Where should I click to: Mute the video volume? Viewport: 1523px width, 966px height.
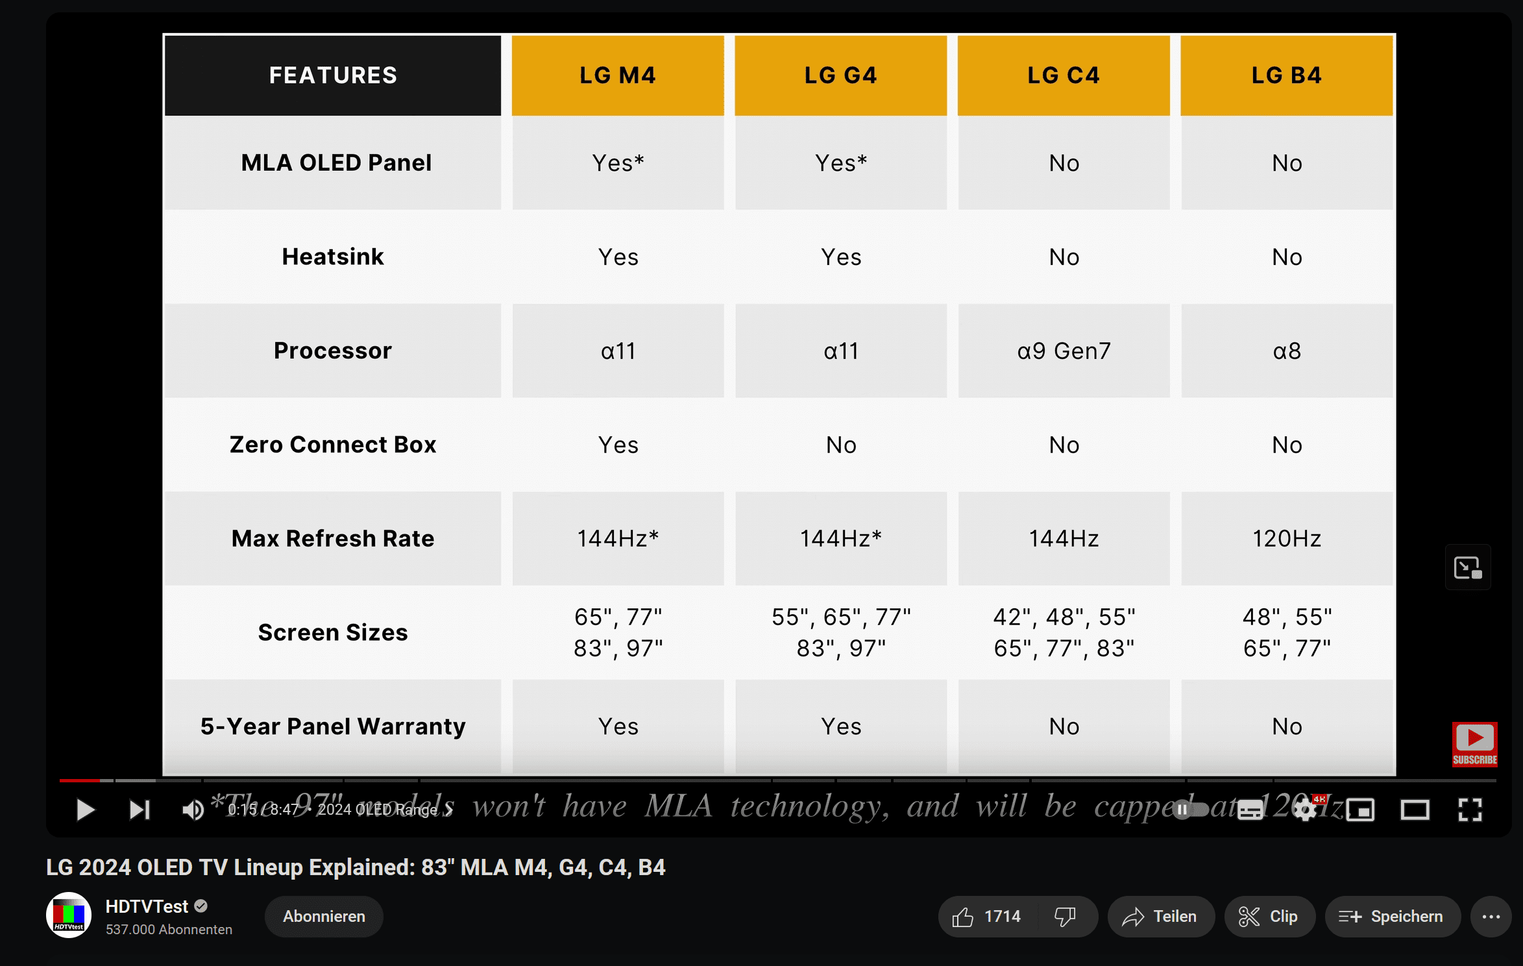(x=193, y=810)
